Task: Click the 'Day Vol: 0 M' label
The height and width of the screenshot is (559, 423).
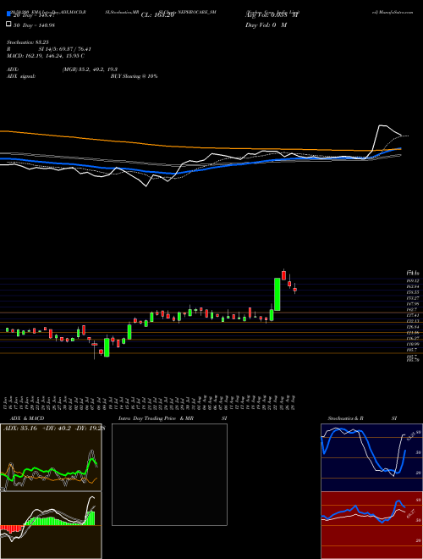Action: [266, 25]
